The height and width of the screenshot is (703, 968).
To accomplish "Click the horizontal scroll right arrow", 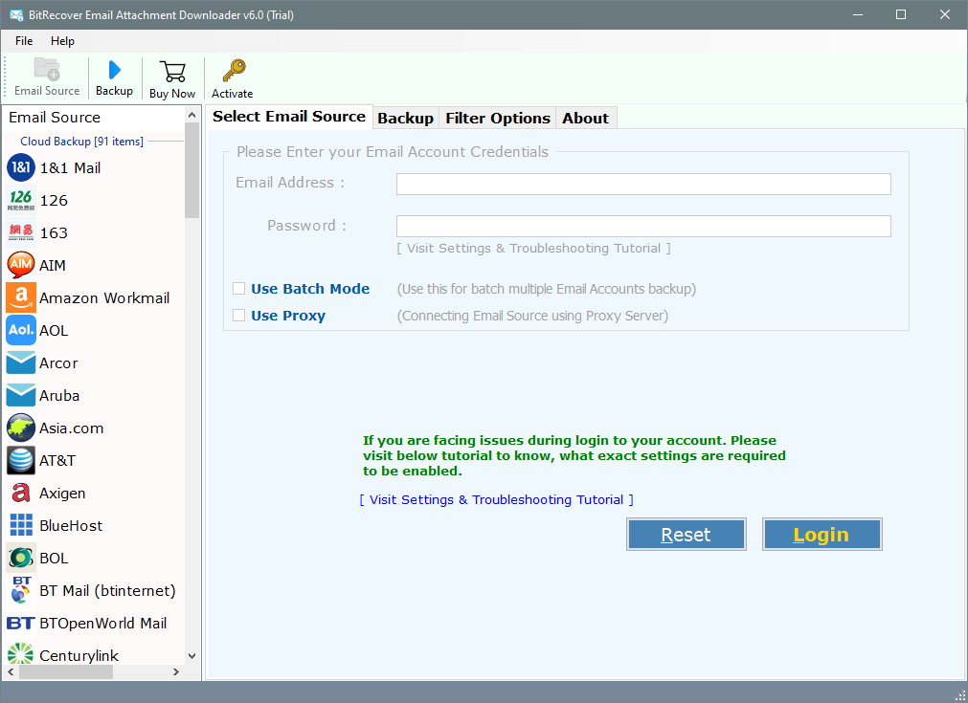I will click(x=176, y=672).
